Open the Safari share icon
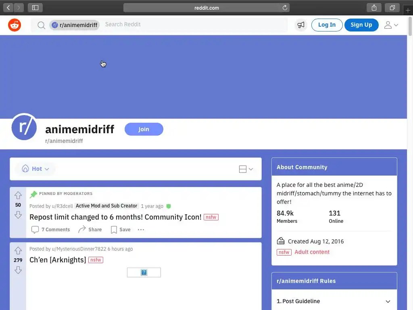 pos(374,8)
